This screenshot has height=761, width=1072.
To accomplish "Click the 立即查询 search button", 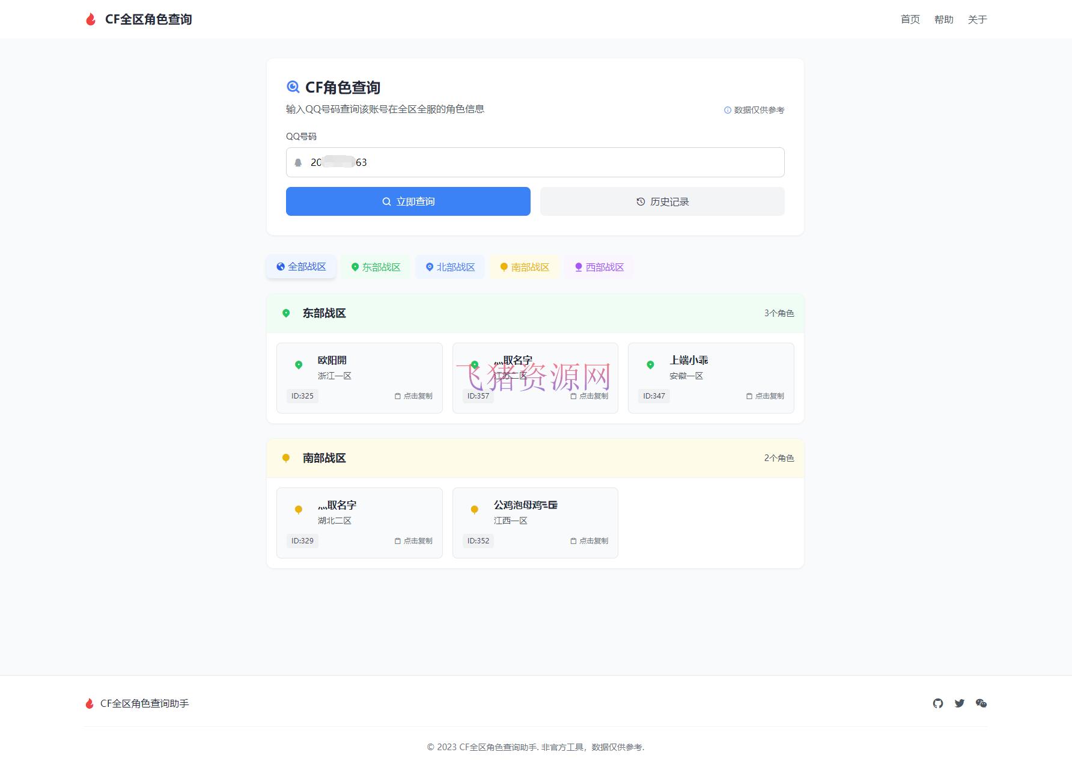I will tap(408, 201).
